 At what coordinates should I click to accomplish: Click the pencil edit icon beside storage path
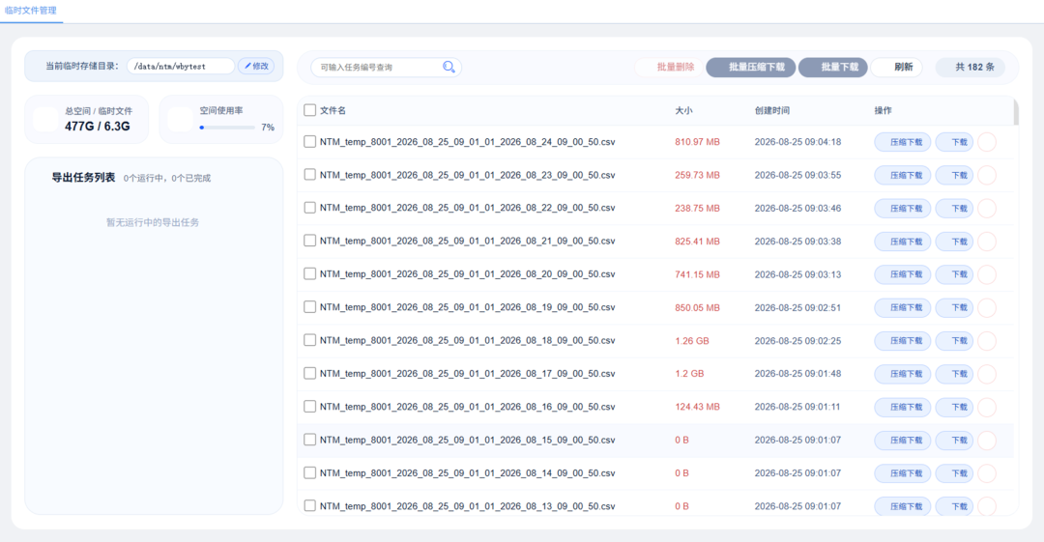pyautogui.click(x=247, y=66)
